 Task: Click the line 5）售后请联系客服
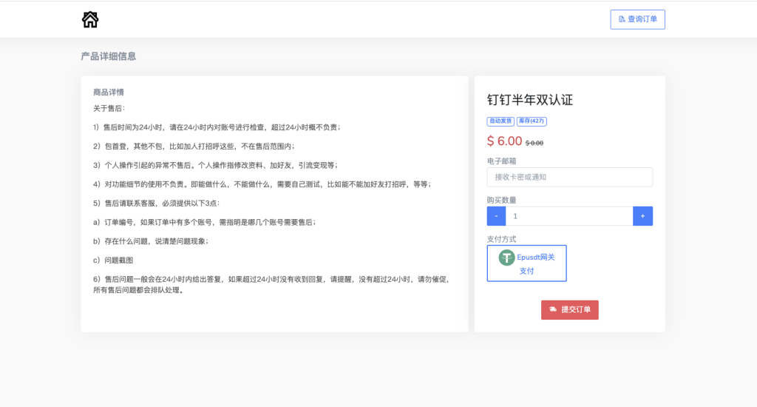pyautogui.click(x=157, y=203)
